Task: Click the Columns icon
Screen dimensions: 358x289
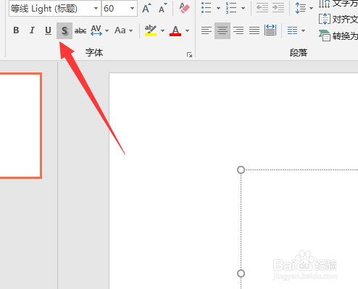Action: point(292,30)
